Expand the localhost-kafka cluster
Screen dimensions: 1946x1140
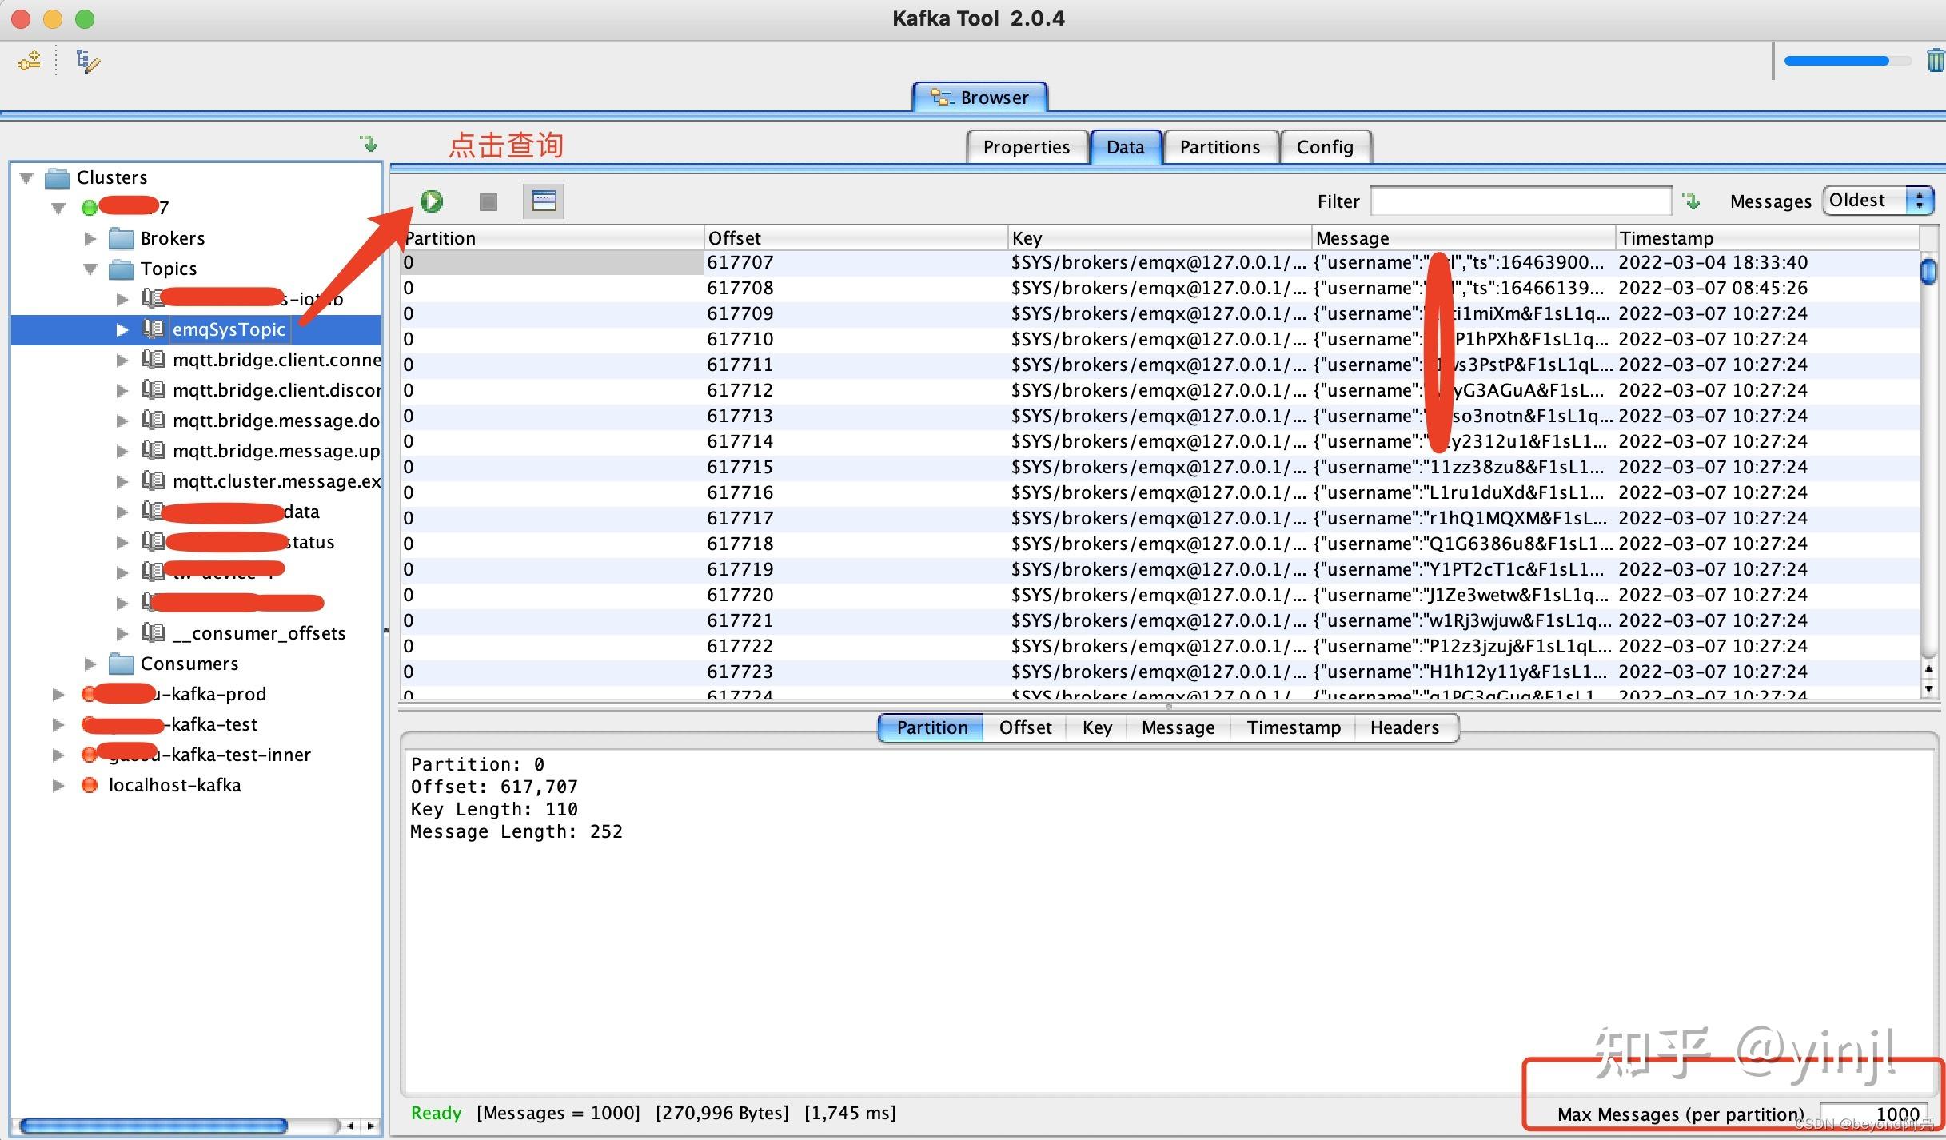58,785
